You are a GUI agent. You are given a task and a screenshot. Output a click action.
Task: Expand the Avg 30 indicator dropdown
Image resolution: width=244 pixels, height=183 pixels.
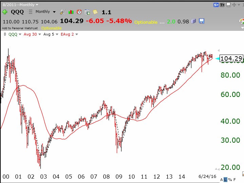[39, 34]
